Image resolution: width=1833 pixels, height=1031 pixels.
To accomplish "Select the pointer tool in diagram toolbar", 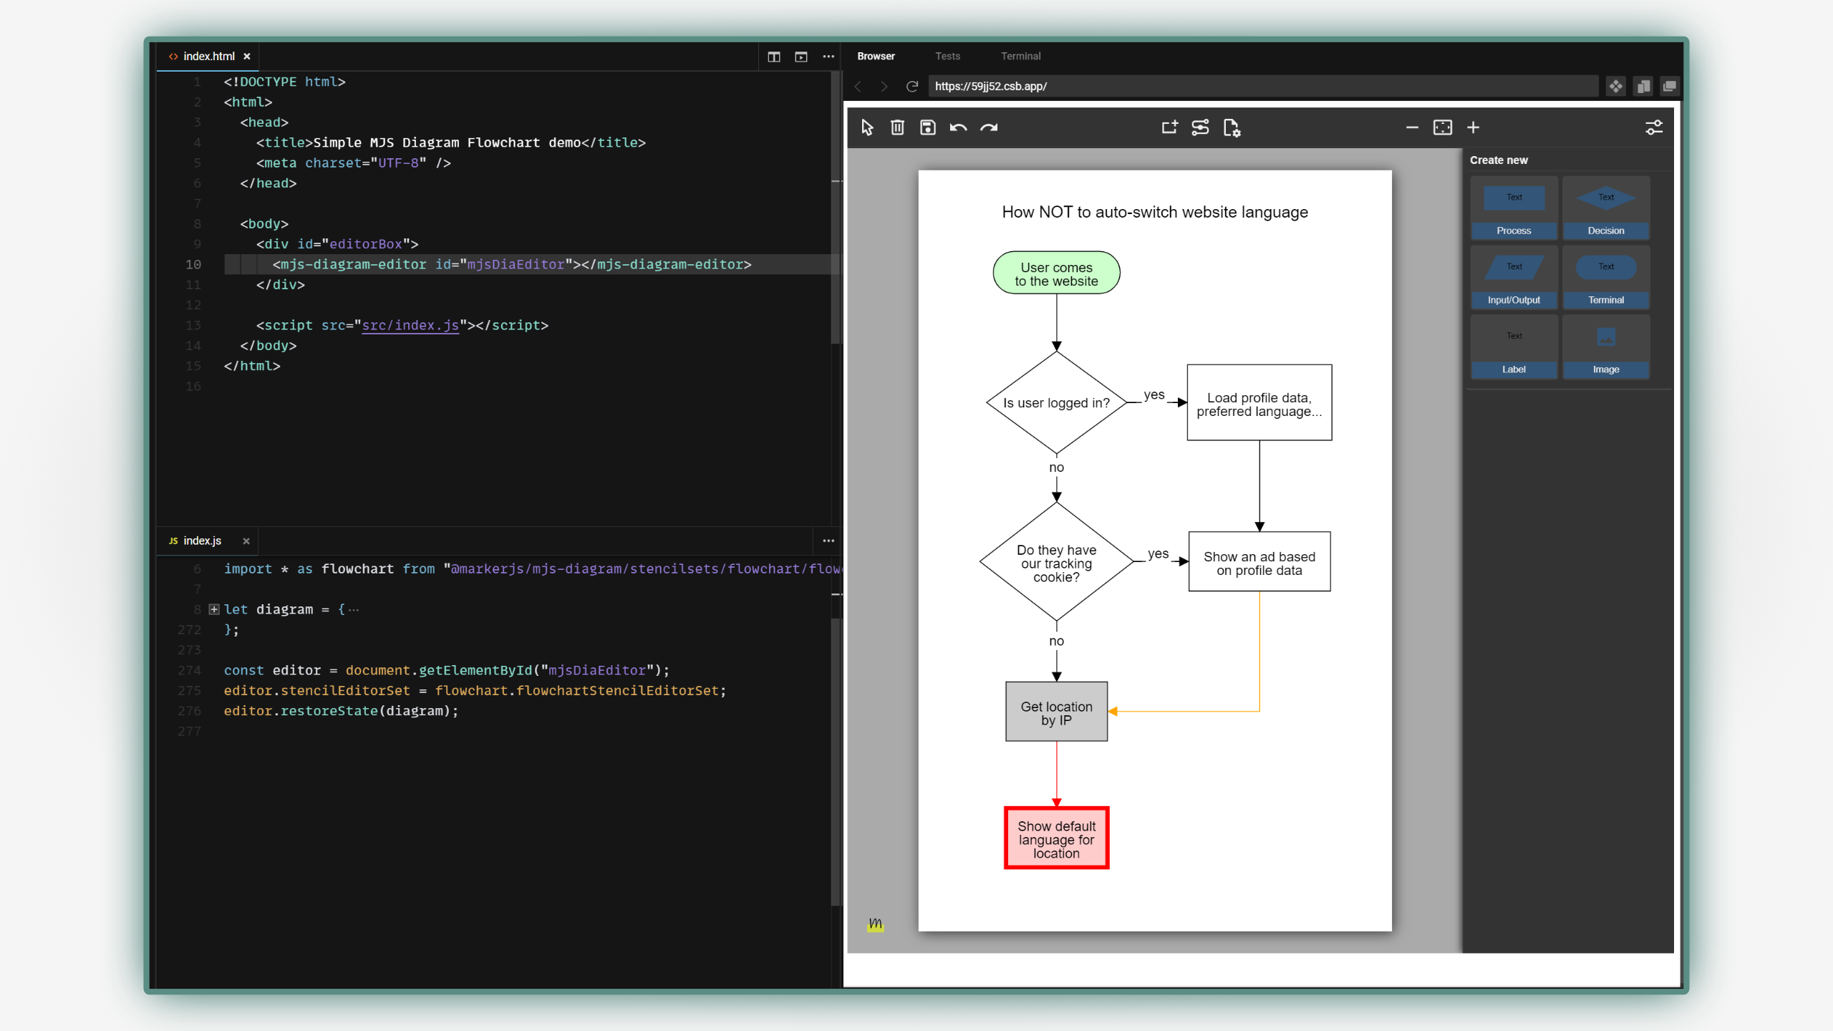I will (867, 127).
